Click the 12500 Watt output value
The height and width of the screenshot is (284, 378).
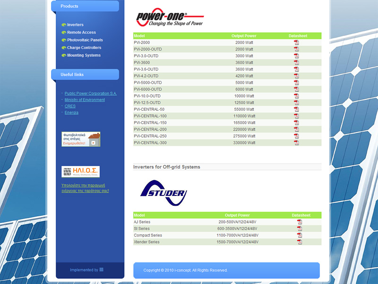click(244, 103)
